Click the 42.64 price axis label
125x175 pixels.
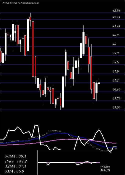click(x=116, y=10)
